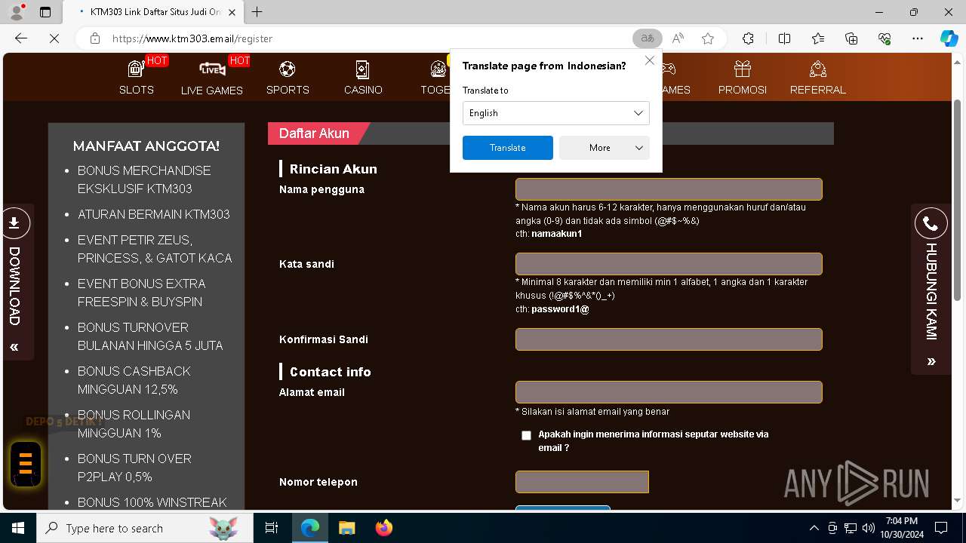966x543 pixels.
Task: Open Task View on the taskbar
Action: click(272, 528)
